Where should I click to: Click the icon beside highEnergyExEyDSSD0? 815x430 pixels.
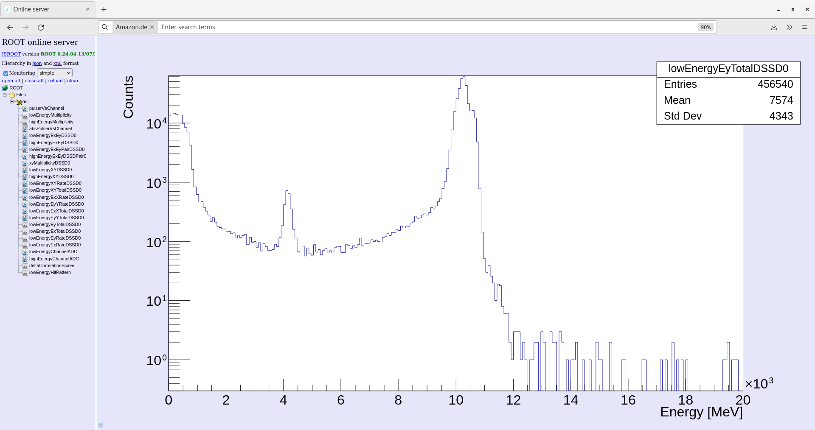pos(25,143)
